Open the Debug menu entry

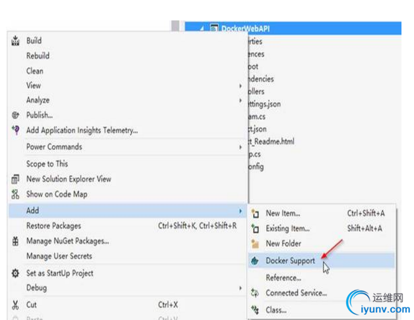(128, 288)
